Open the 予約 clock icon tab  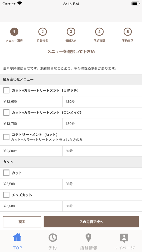coord(53,238)
